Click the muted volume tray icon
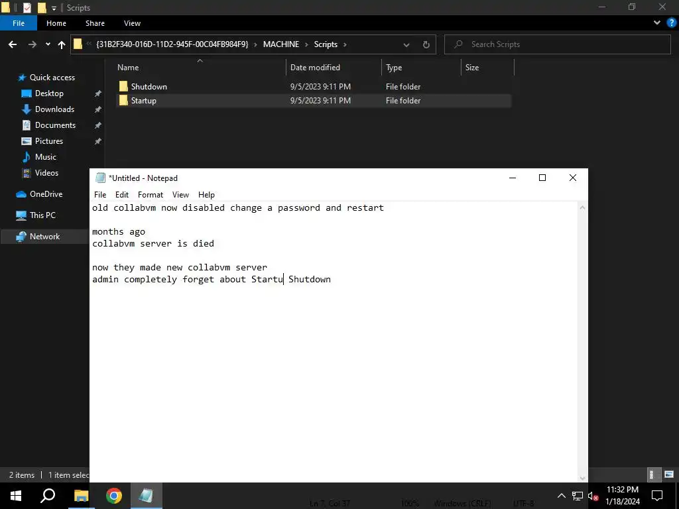 [592, 496]
